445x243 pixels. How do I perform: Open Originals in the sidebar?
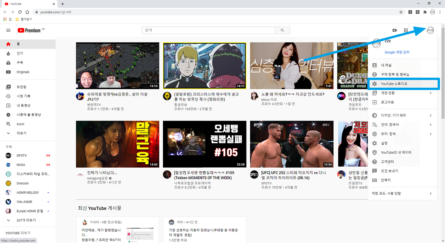tap(28, 72)
